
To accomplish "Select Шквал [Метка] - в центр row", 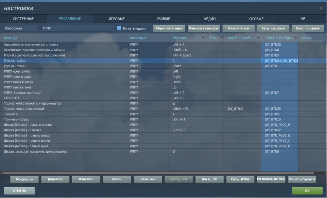I will 163,130.
